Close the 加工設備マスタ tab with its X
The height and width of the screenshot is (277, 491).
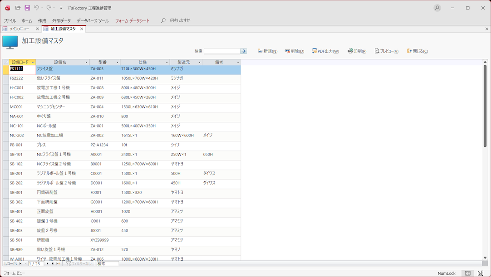[x=82, y=29]
